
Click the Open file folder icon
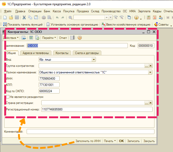tap(11, 17)
